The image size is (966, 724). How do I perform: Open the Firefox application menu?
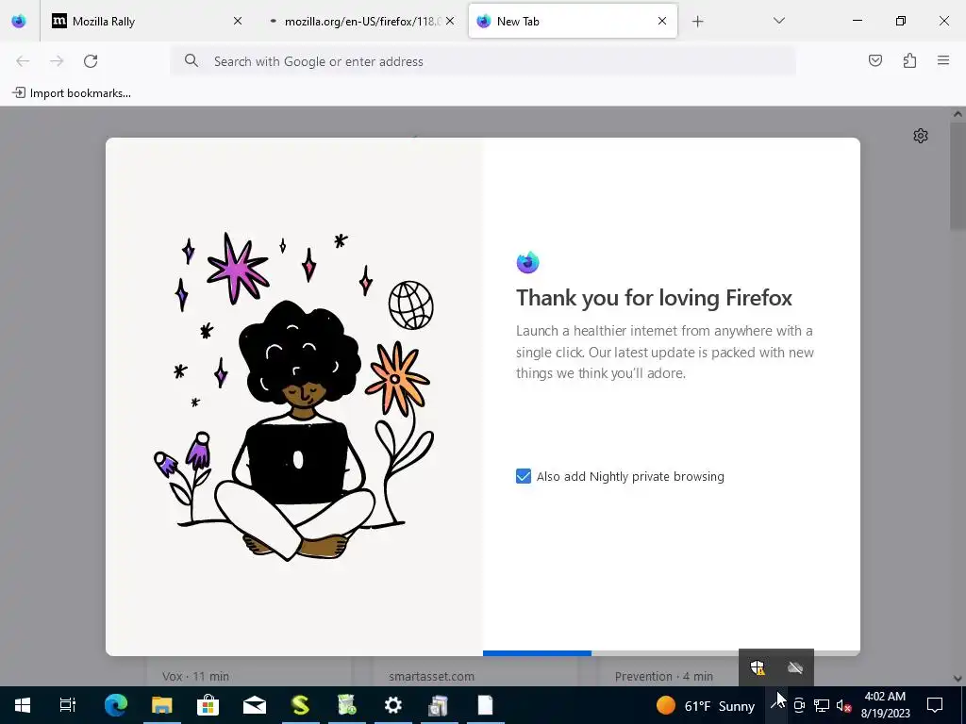point(943,60)
